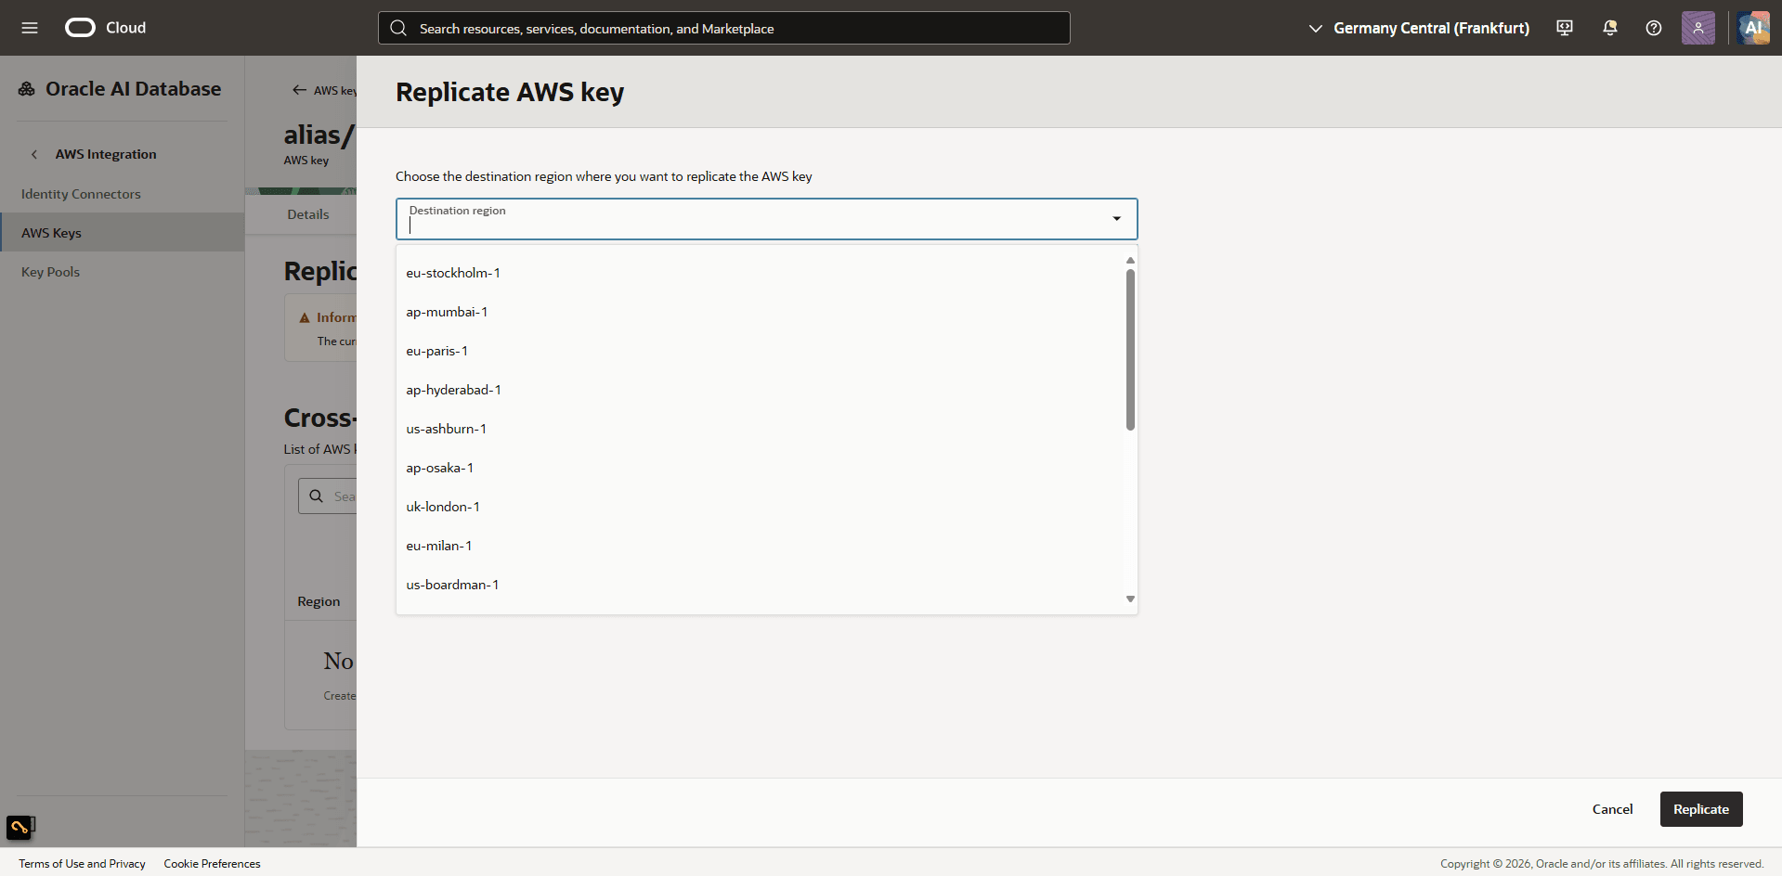The width and height of the screenshot is (1782, 876).
Task: Click the region list scroll-down arrow
Action: pos(1130,599)
